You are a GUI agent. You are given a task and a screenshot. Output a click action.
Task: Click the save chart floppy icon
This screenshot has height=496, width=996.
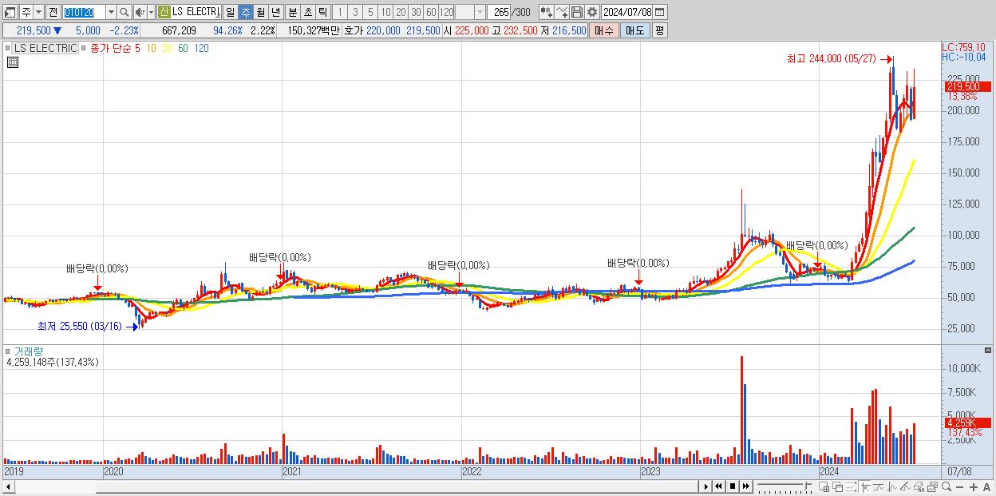[x=577, y=12]
